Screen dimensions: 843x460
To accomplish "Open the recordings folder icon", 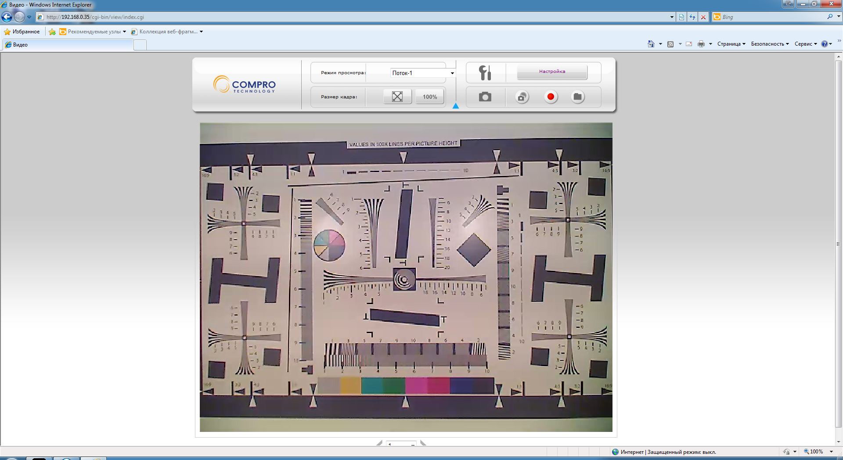I will (x=578, y=97).
